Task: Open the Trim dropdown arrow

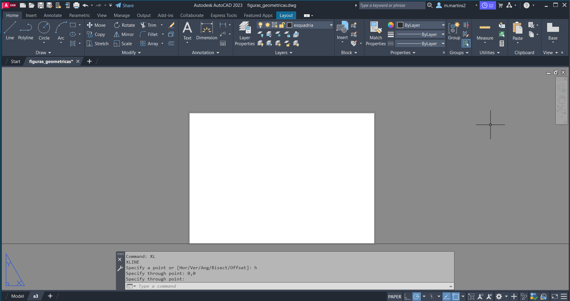Action: [x=162, y=25]
